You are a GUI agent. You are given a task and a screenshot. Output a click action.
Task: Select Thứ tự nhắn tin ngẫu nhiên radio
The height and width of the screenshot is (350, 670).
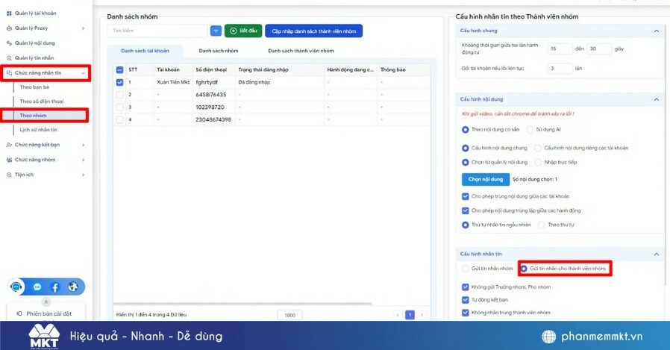pos(466,225)
